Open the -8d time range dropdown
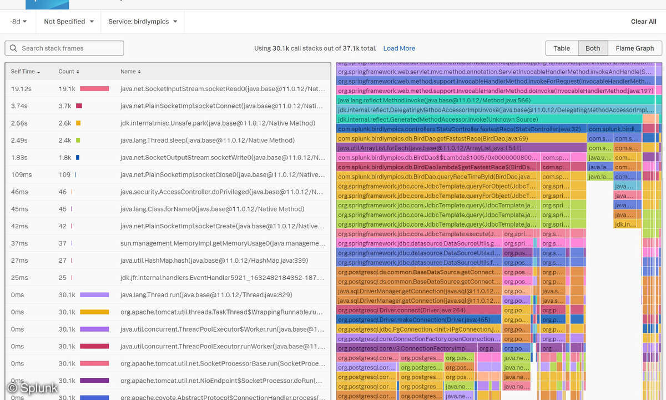The width and height of the screenshot is (666, 400). click(x=18, y=22)
